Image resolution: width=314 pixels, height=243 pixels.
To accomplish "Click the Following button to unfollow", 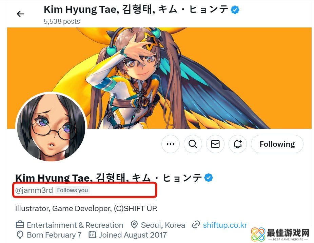I will (x=277, y=144).
